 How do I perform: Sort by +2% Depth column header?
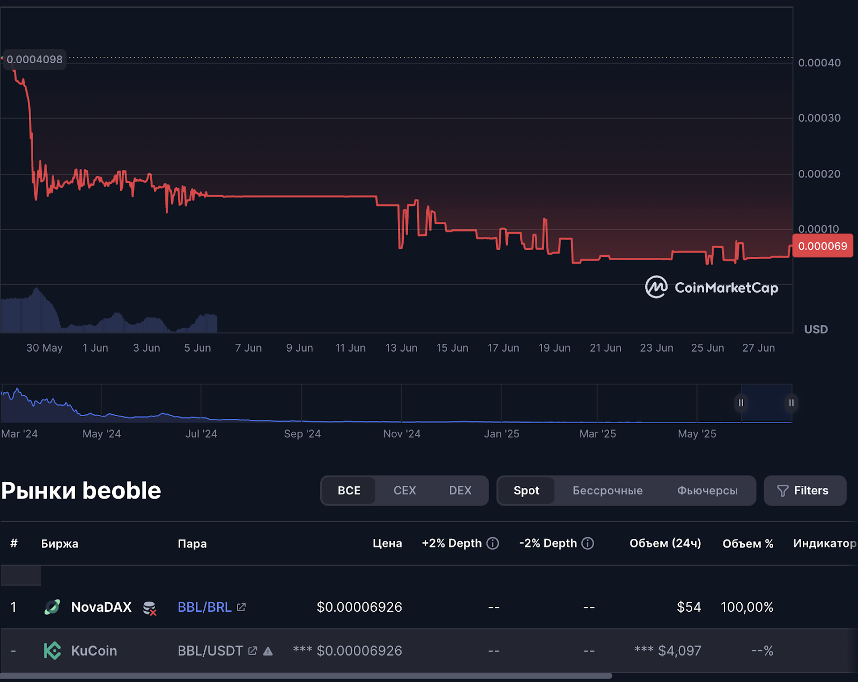pos(452,543)
